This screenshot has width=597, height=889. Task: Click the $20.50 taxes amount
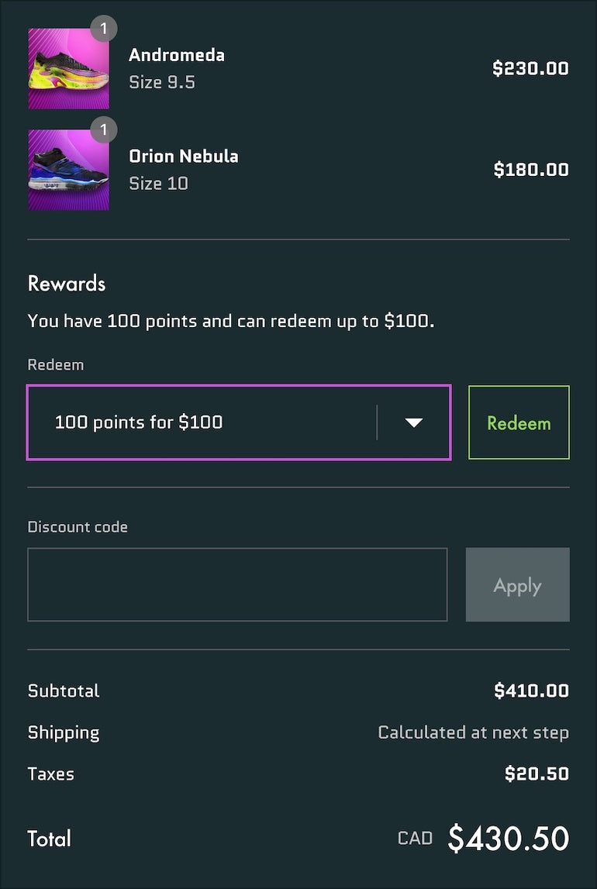click(537, 774)
